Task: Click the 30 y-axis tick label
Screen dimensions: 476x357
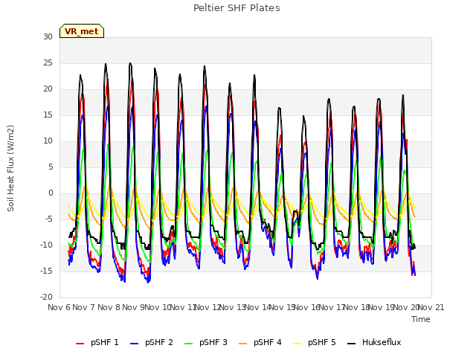Action: tap(48, 36)
